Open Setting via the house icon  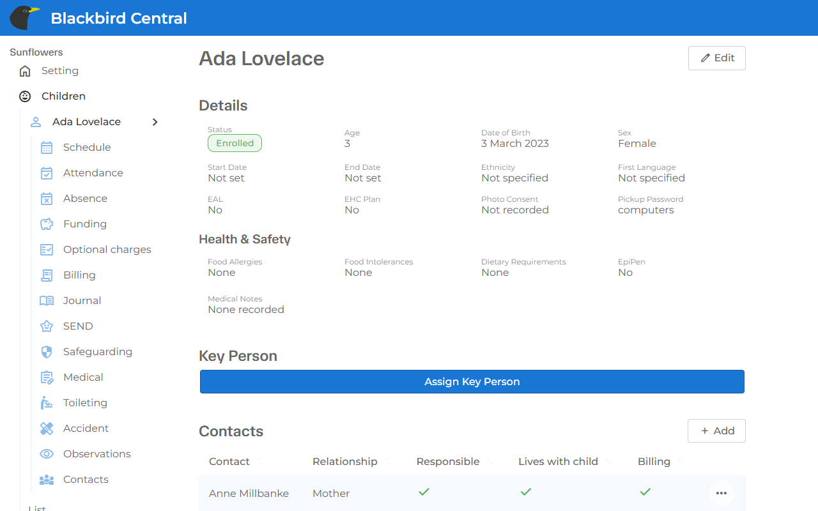coord(25,71)
